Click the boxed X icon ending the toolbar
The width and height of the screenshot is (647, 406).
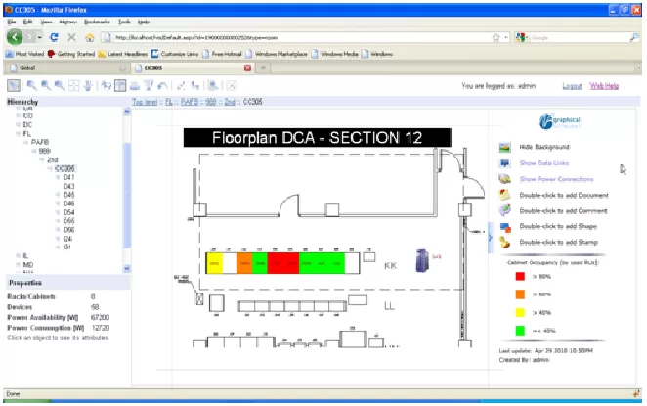coord(232,86)
